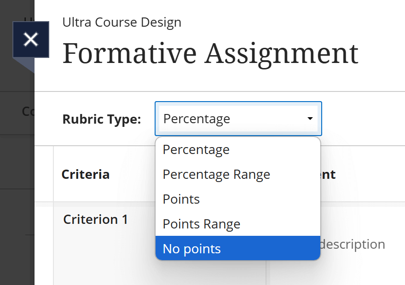Select Percentage Range from the list
Screen dimensions: 405x285
coord(216,174)
